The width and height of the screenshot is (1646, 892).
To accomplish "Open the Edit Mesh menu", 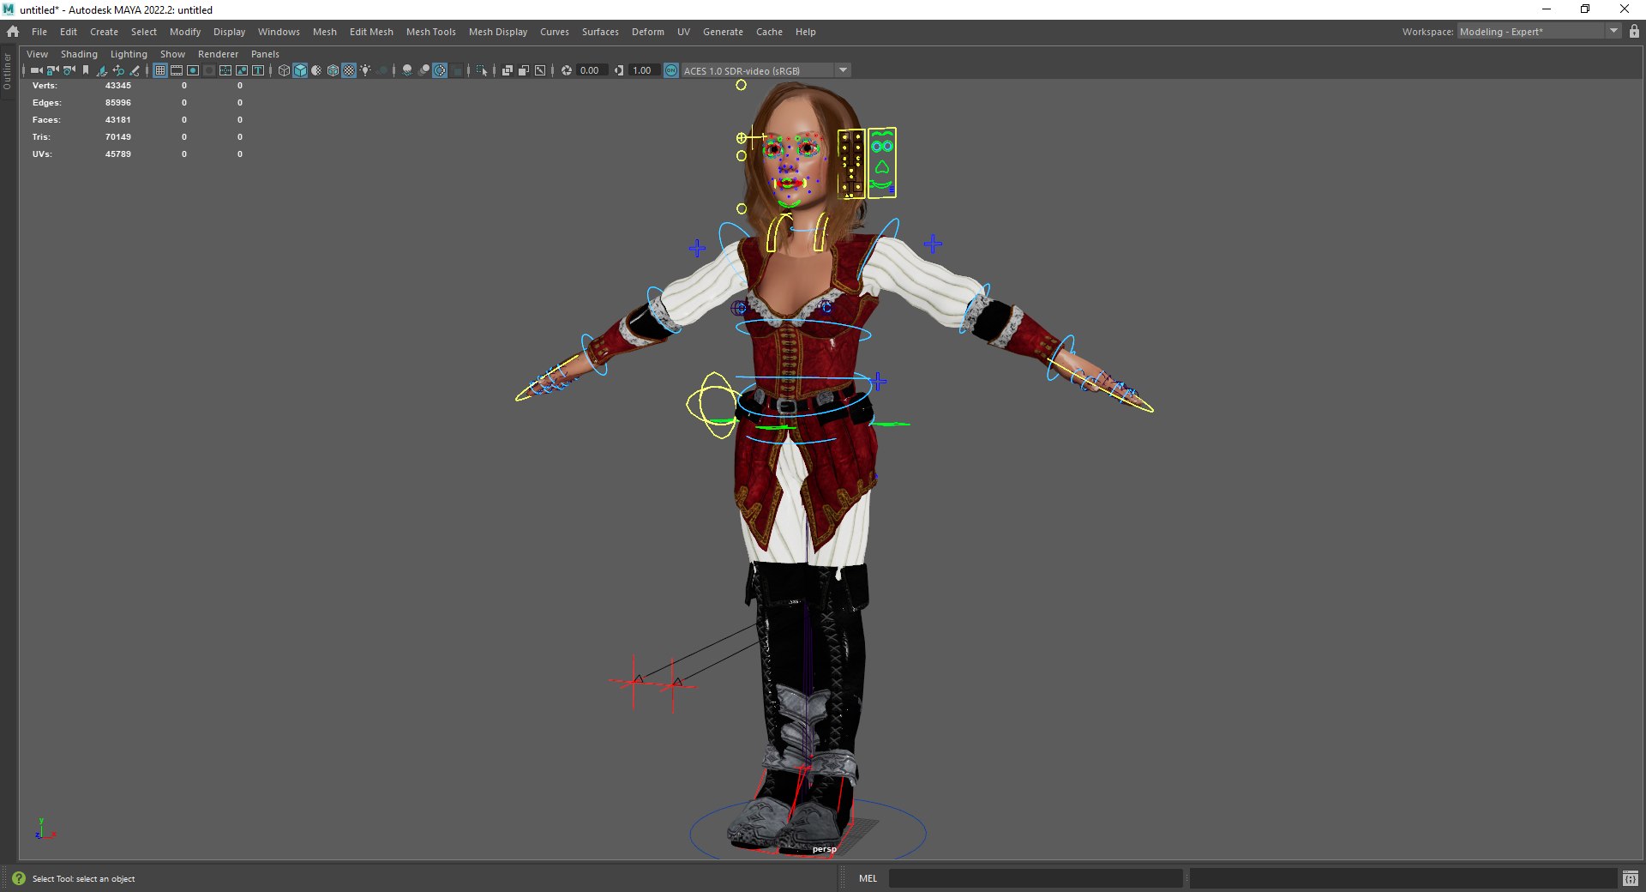I will (x=371, y=32).
